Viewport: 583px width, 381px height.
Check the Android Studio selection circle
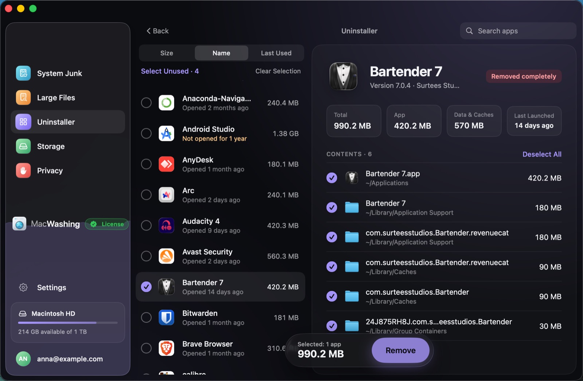[x=146, y=134]
